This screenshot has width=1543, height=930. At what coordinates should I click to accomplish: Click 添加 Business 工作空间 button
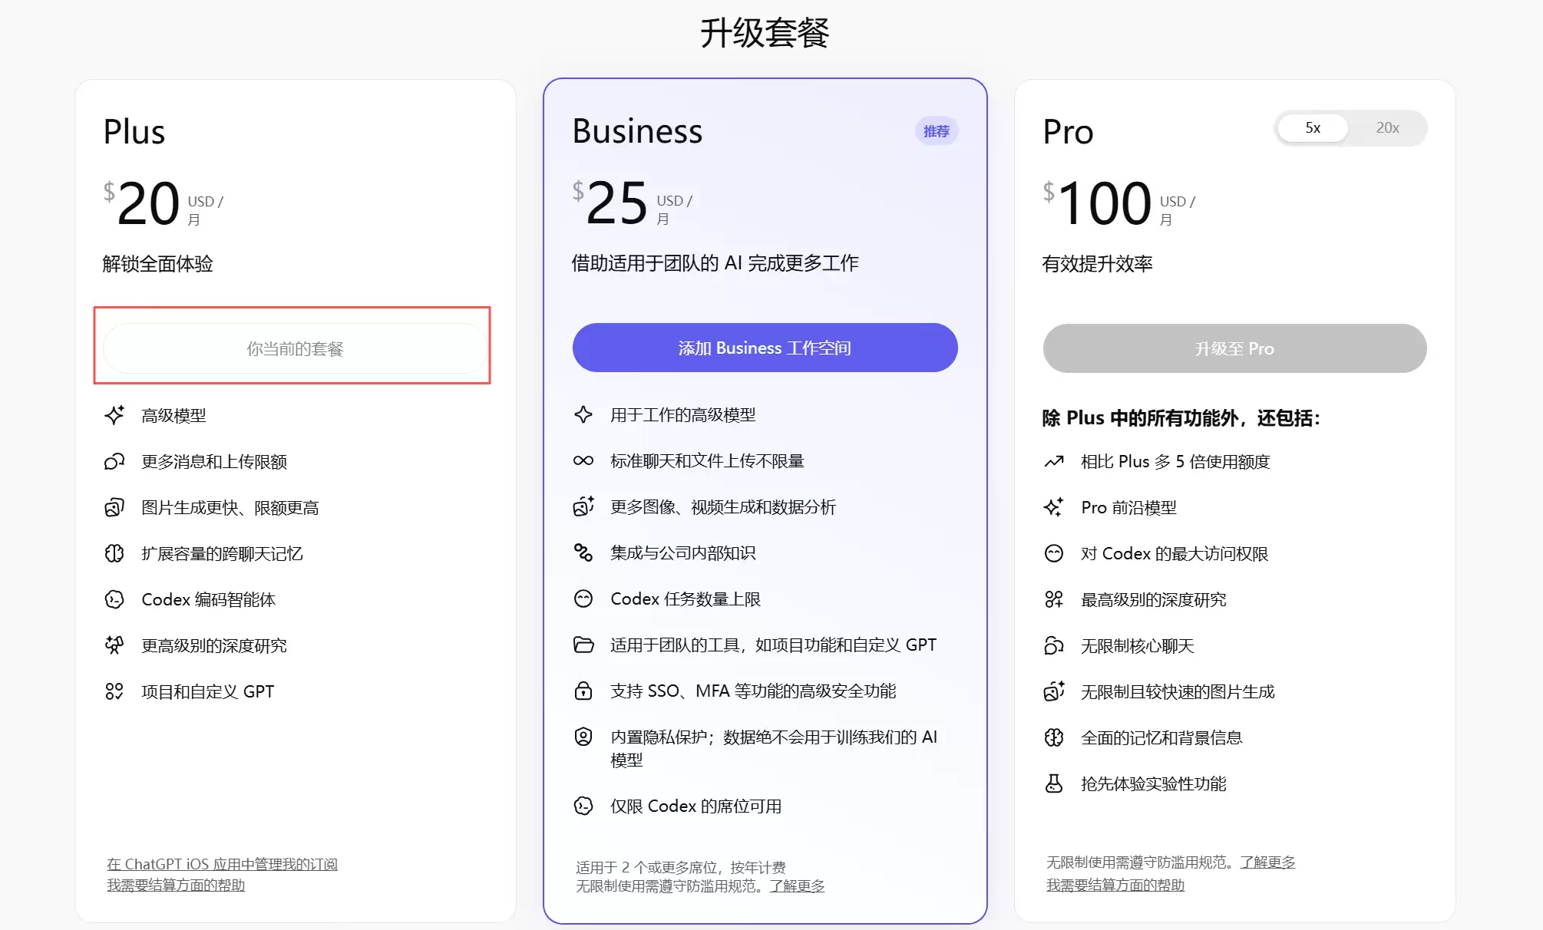765,348
